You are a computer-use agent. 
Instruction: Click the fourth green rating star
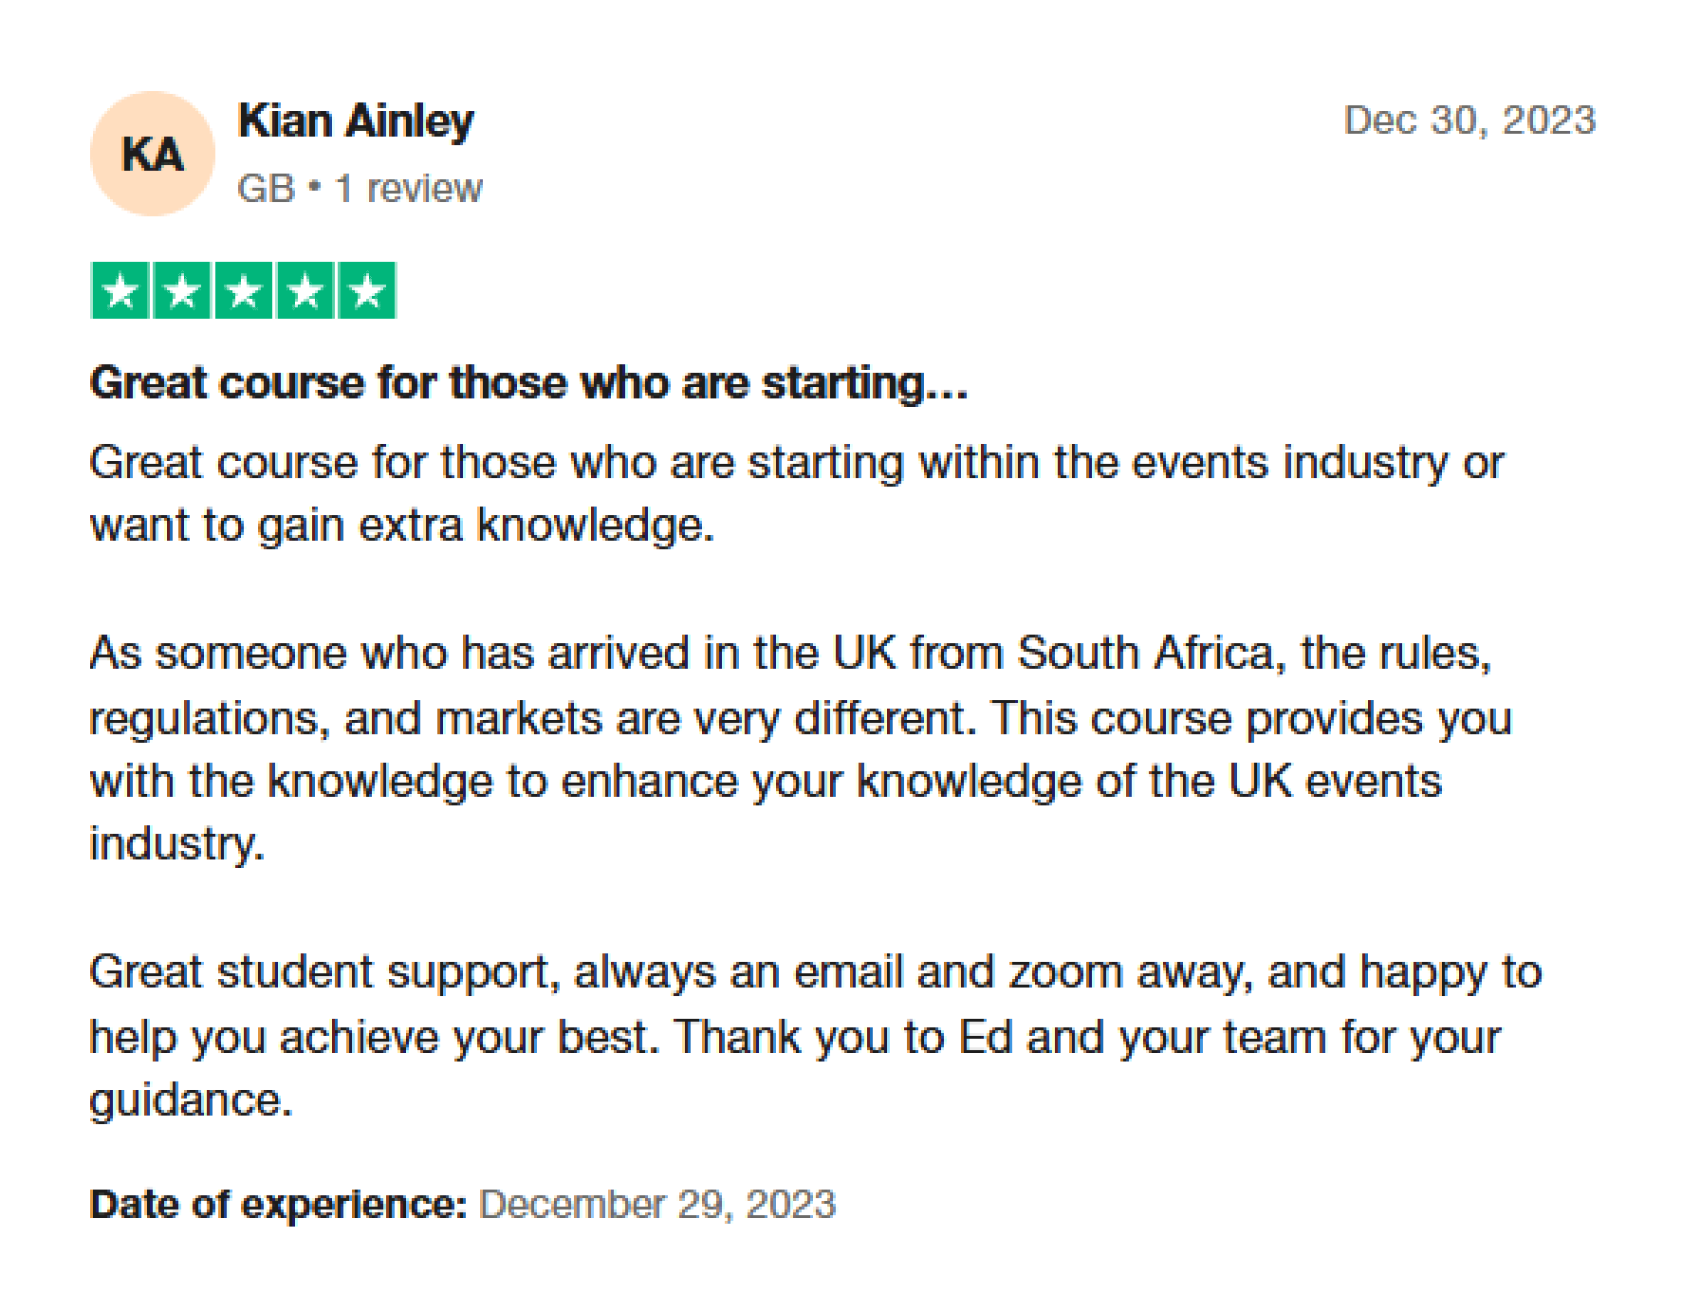(305, 290)
